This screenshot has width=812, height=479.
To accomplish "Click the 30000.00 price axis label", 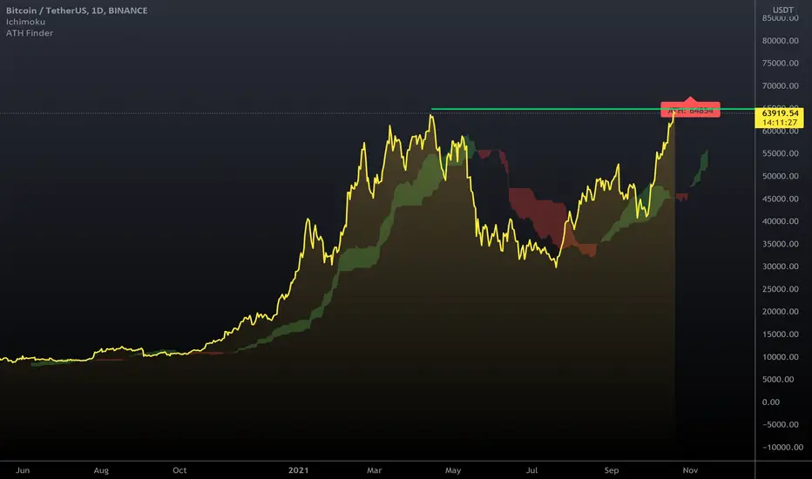I will click(780, 266).
